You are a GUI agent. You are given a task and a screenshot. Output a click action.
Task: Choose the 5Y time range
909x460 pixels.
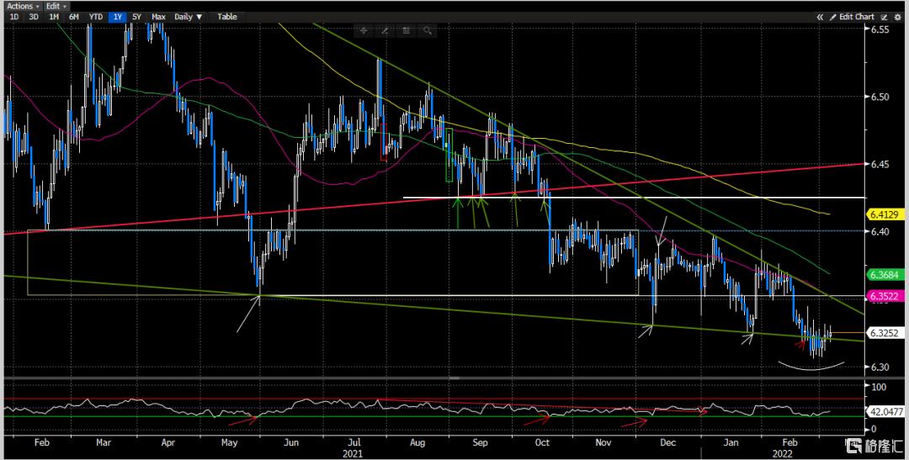pos(137,17)
